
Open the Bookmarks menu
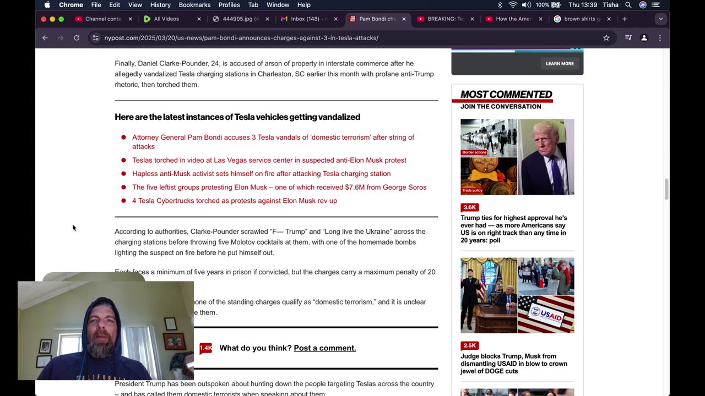coord(194,5)
